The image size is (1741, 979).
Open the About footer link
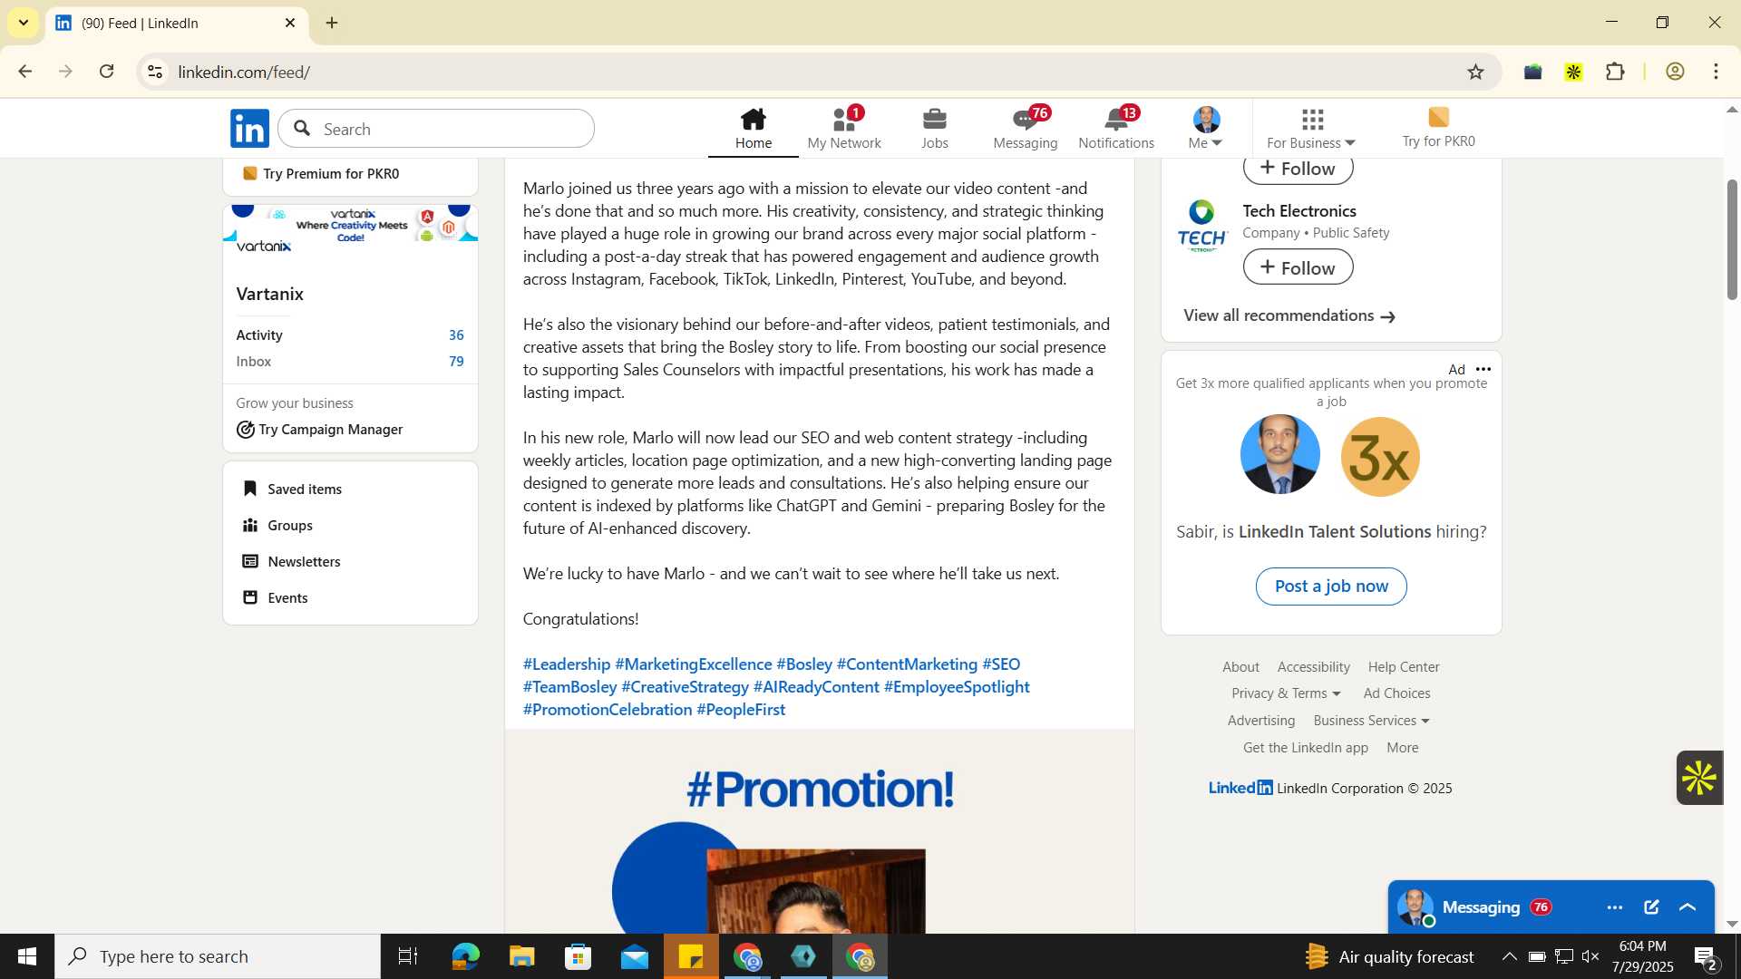click(x=1240, y=667)
